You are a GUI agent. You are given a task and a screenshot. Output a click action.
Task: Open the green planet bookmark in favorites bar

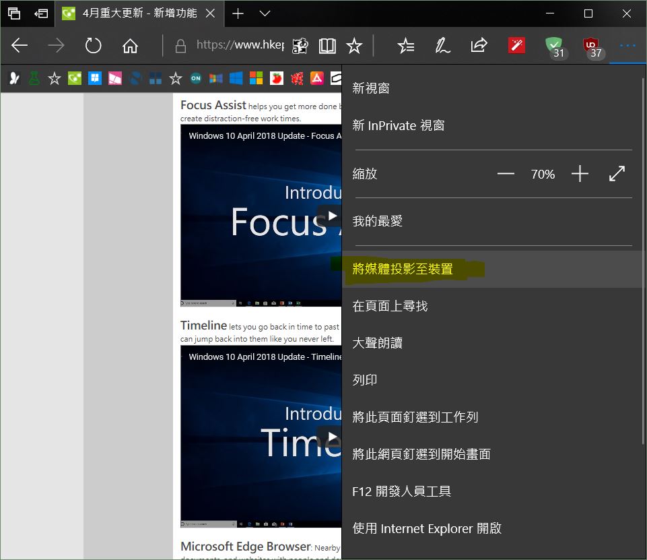(75, 78)
